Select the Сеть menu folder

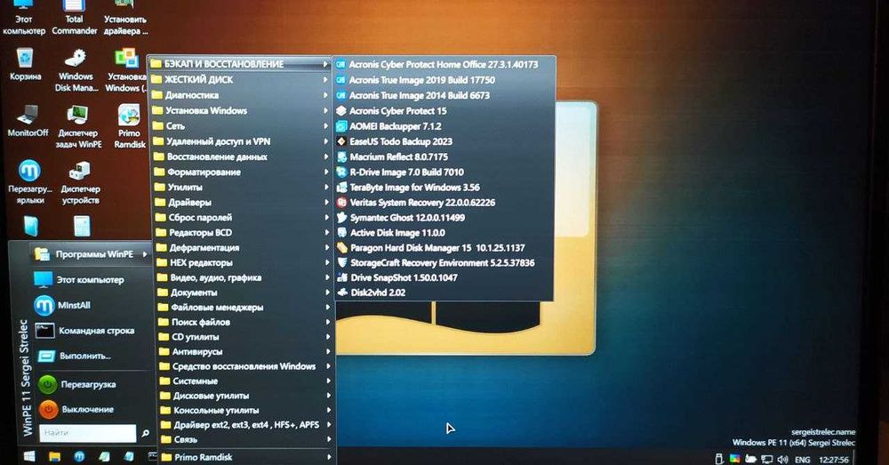pos(241,126)
